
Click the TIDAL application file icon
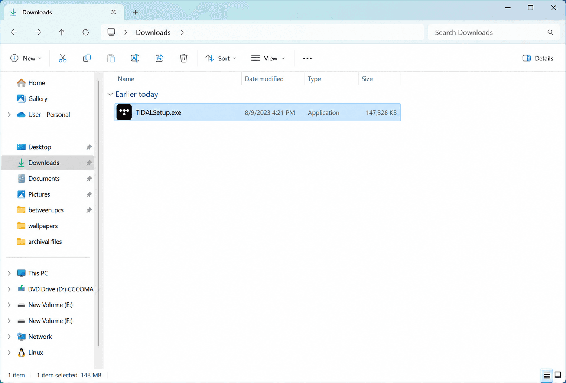(x=124, y=112)
